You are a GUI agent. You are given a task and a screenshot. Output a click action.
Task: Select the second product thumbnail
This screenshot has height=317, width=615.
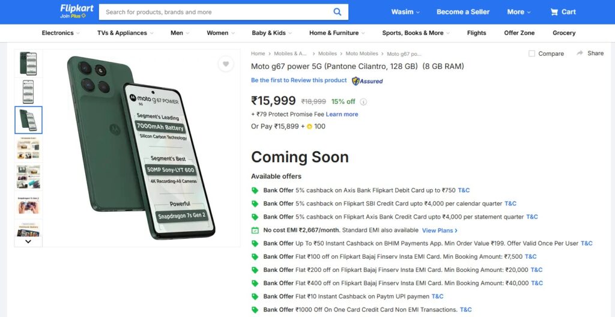pyautogui.click(x=28, y=92)
